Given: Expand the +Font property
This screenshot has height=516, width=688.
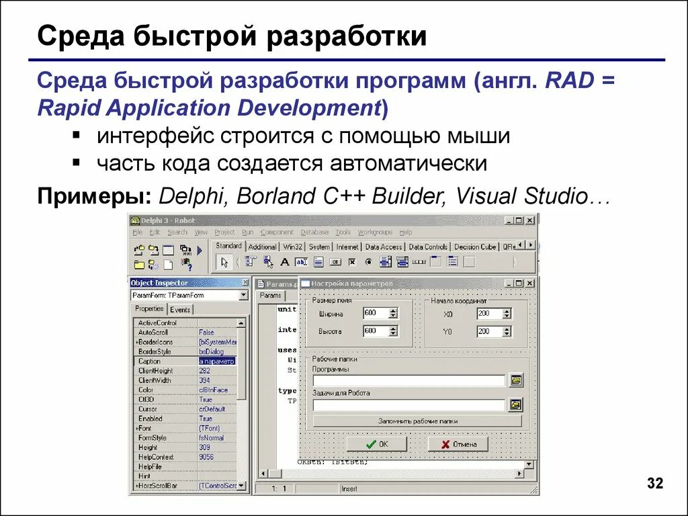Looking at the screenshot, I should pos(136,428).
